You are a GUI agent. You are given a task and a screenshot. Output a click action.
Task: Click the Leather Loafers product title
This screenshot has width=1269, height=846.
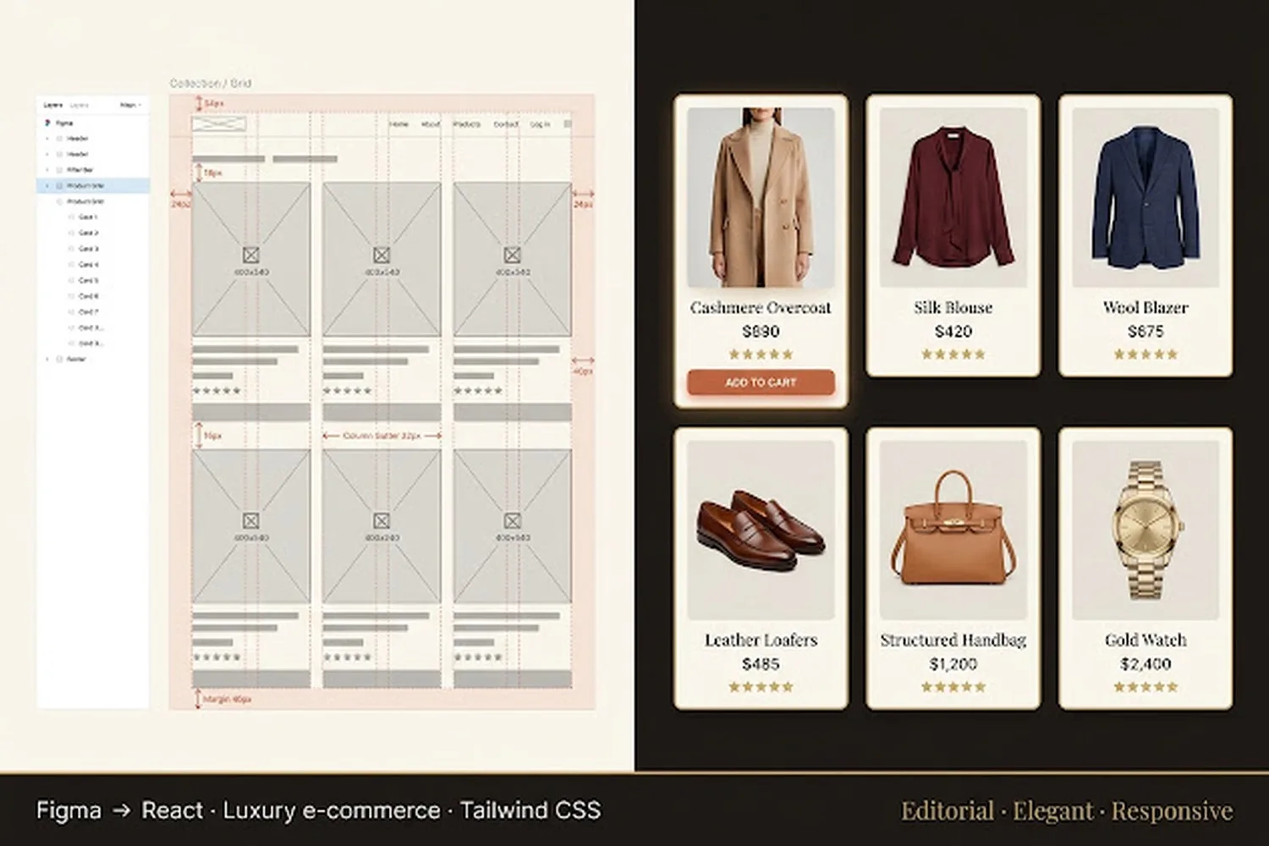coord(761,640)
